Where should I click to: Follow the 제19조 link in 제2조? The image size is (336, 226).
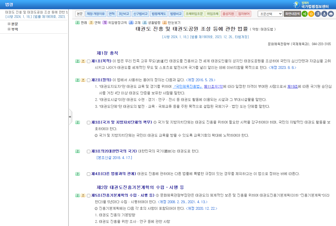coord(293,86)
